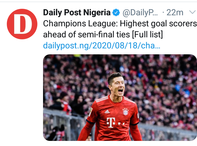The height and width of the screenshot is (146, 197).
Task: Open the Daily Post Nigeria profile avatar
Action: coord(22,24)
